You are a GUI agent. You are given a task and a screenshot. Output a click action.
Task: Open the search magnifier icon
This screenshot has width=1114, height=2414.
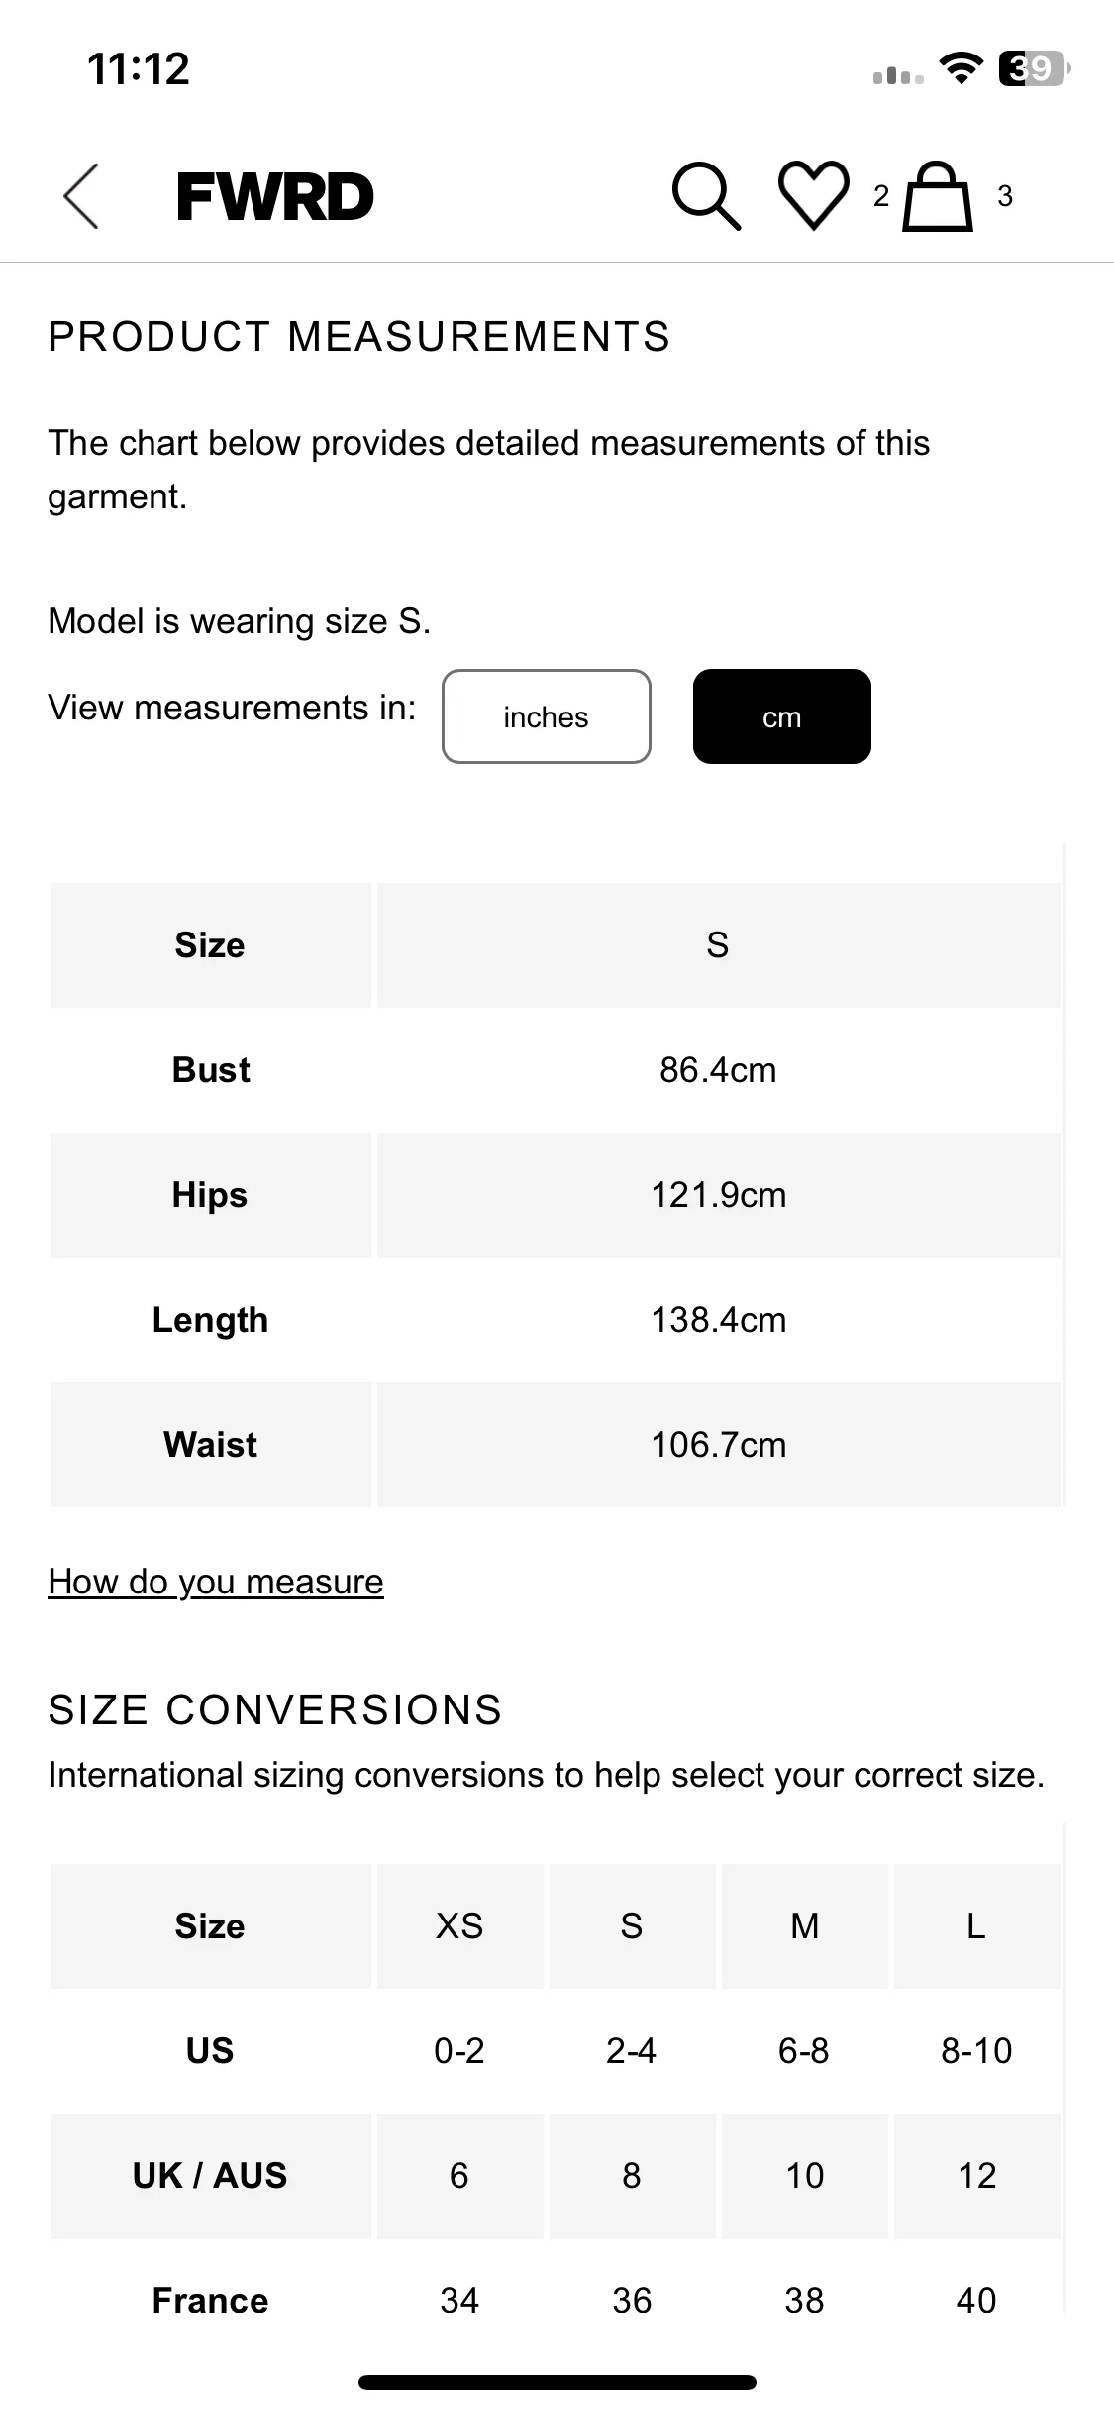tap(706, 196)
